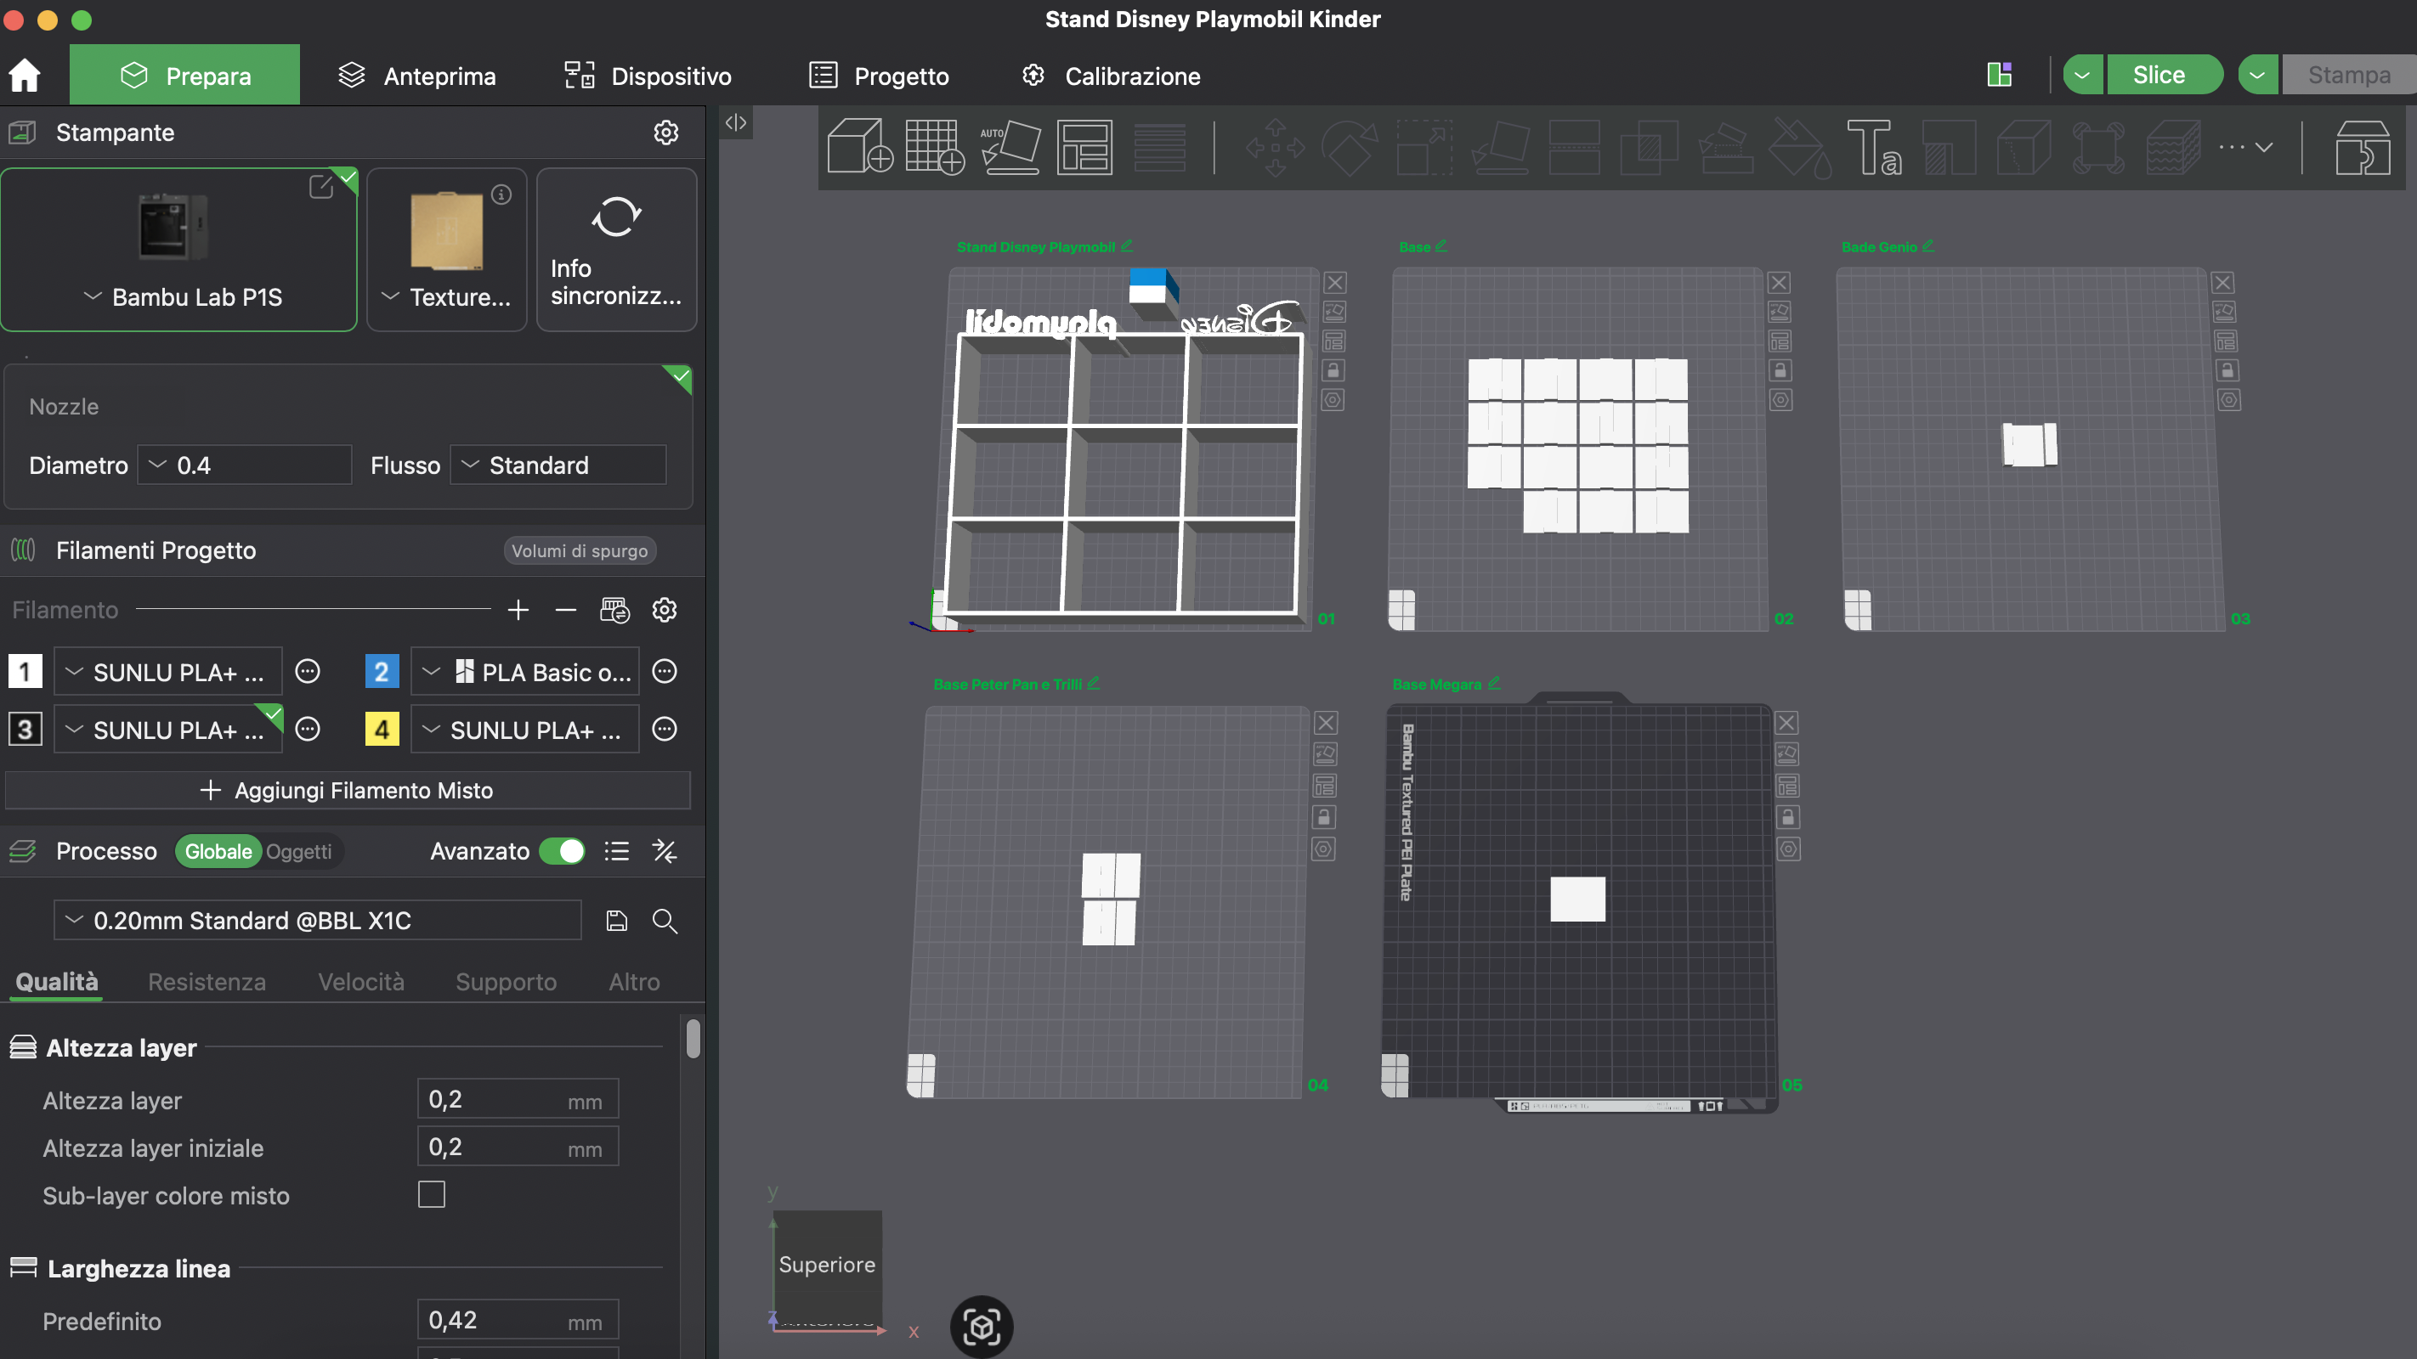Open Volumi di spurgo button
2417x1359 pixels.
tap(579, 551)
